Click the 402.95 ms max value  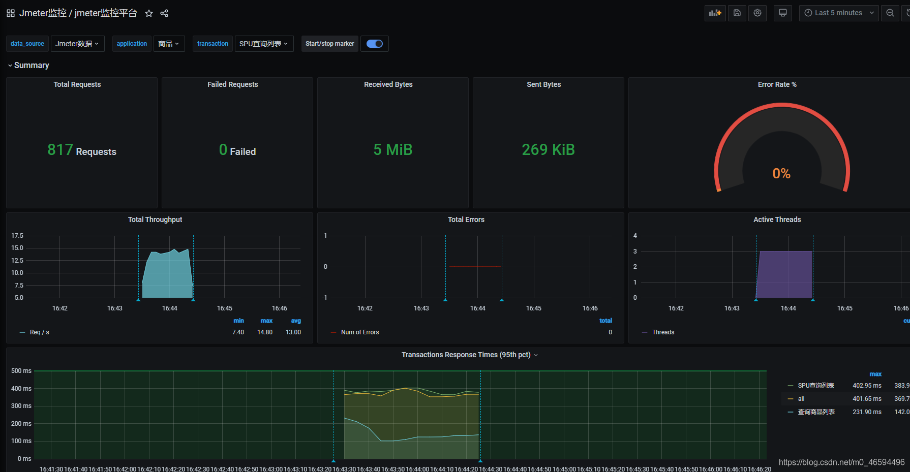pyautogui.click(x=867, y=386)
